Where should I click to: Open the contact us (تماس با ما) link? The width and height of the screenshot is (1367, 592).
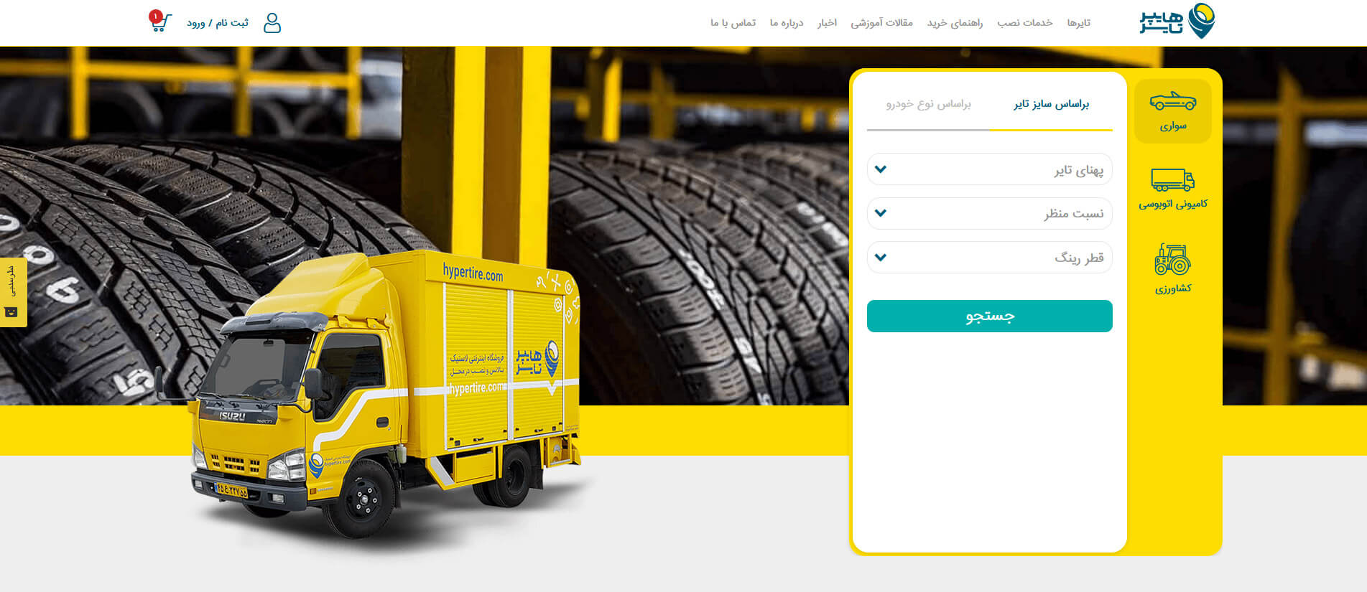(733, 23)
